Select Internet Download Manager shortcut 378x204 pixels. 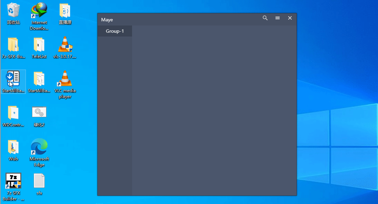click(39, 17)
